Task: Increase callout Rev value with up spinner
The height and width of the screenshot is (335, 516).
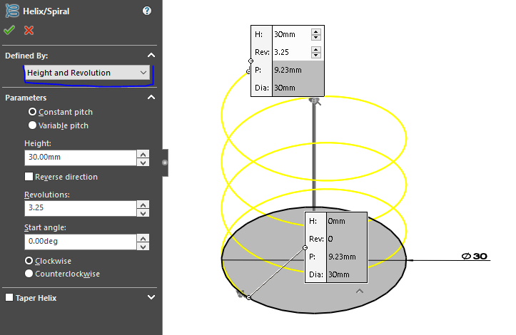Action: coord(316,49)
